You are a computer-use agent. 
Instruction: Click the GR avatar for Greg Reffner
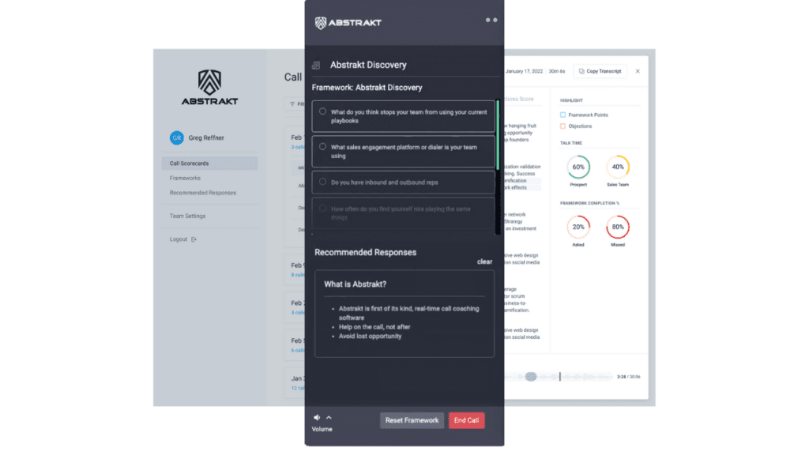click(x=177, y=137)
